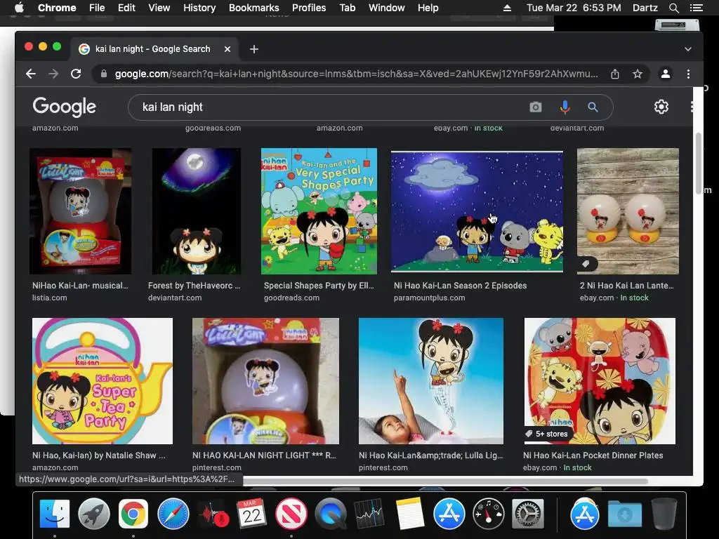Open QuickTime Player from the Dock
This screenshot has width=719, height=539.
[330, 514]
